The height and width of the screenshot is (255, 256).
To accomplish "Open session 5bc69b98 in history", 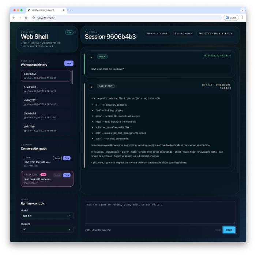I will [x=46, y=115].
